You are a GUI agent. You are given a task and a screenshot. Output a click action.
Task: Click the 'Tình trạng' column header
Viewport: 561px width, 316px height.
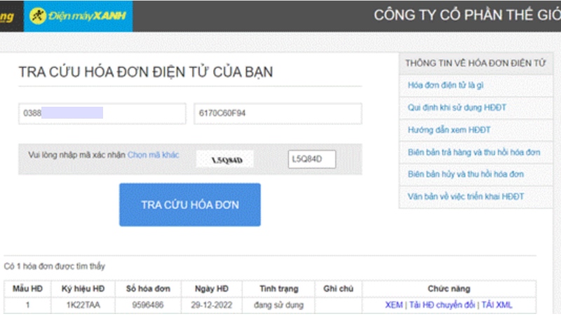coord(278,289)
